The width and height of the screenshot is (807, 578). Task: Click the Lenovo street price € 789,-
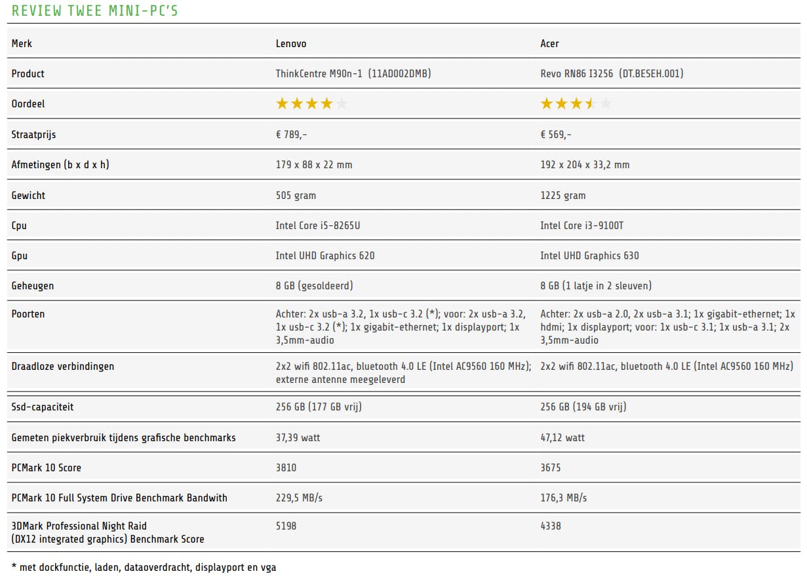[291, 135]
